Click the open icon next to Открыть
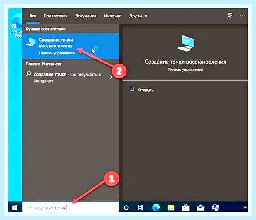This screenshot has width=256, height=220. (x=132, y=89)
